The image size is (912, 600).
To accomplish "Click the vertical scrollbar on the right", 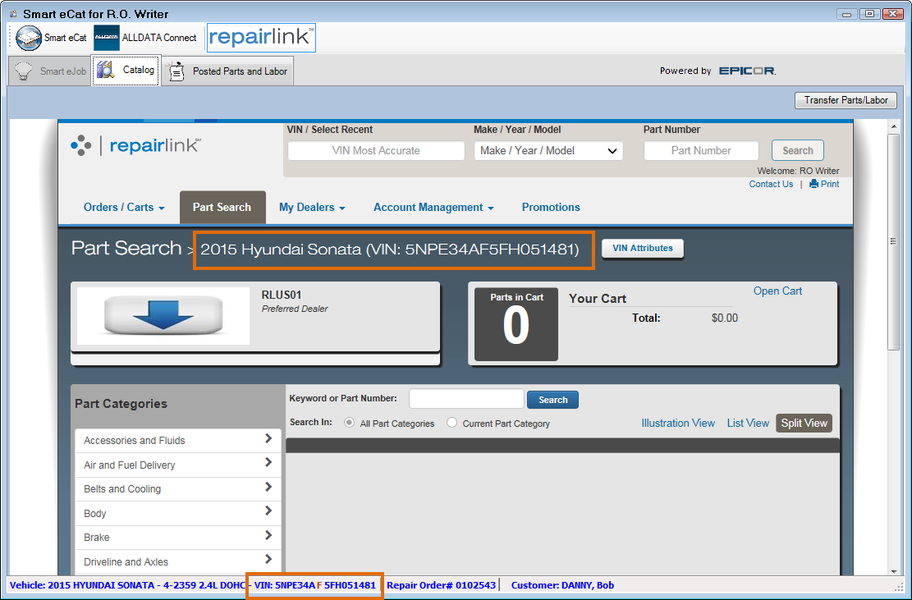I will [894, 241].
